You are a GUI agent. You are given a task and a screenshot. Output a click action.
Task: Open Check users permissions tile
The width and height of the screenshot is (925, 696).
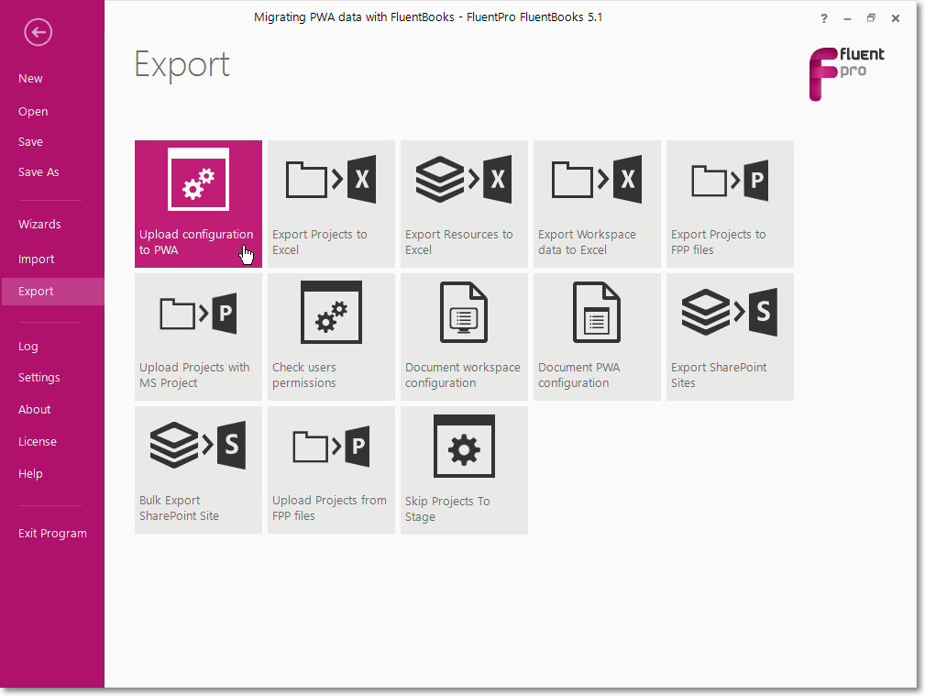331,337
